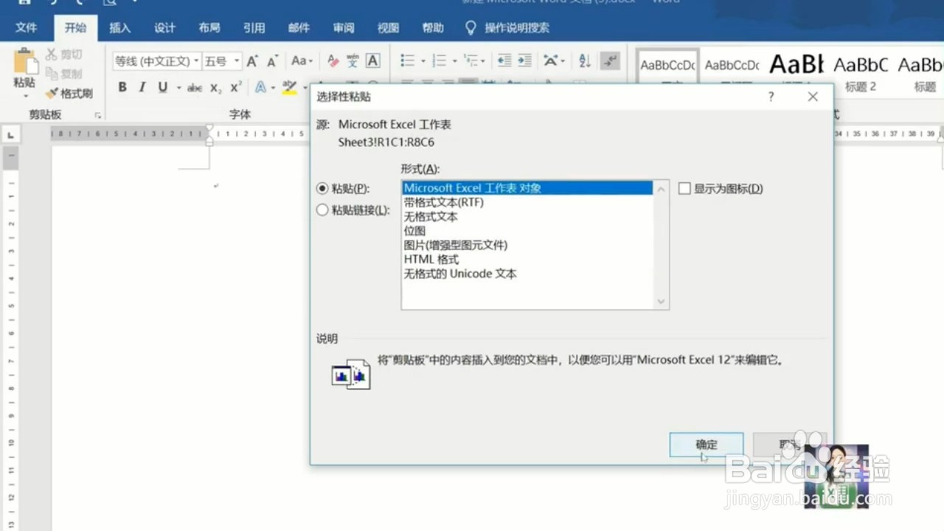Viewport: 944px width, 531px height.
Task: Open the font name dropdown
Action: (196, 61)
